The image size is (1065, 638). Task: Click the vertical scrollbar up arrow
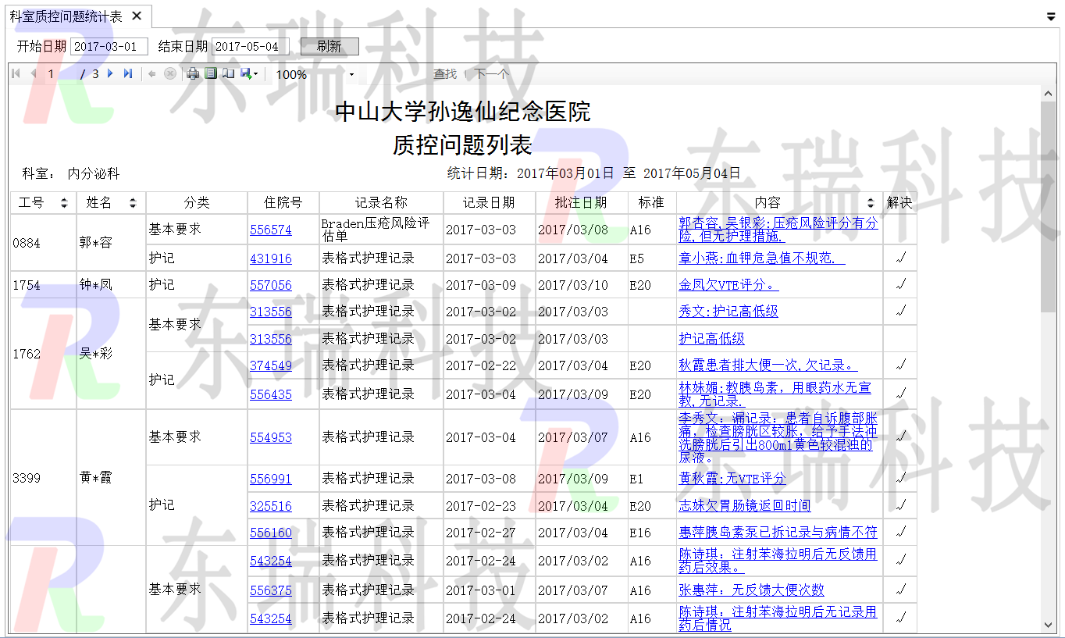pos(1049,94)
